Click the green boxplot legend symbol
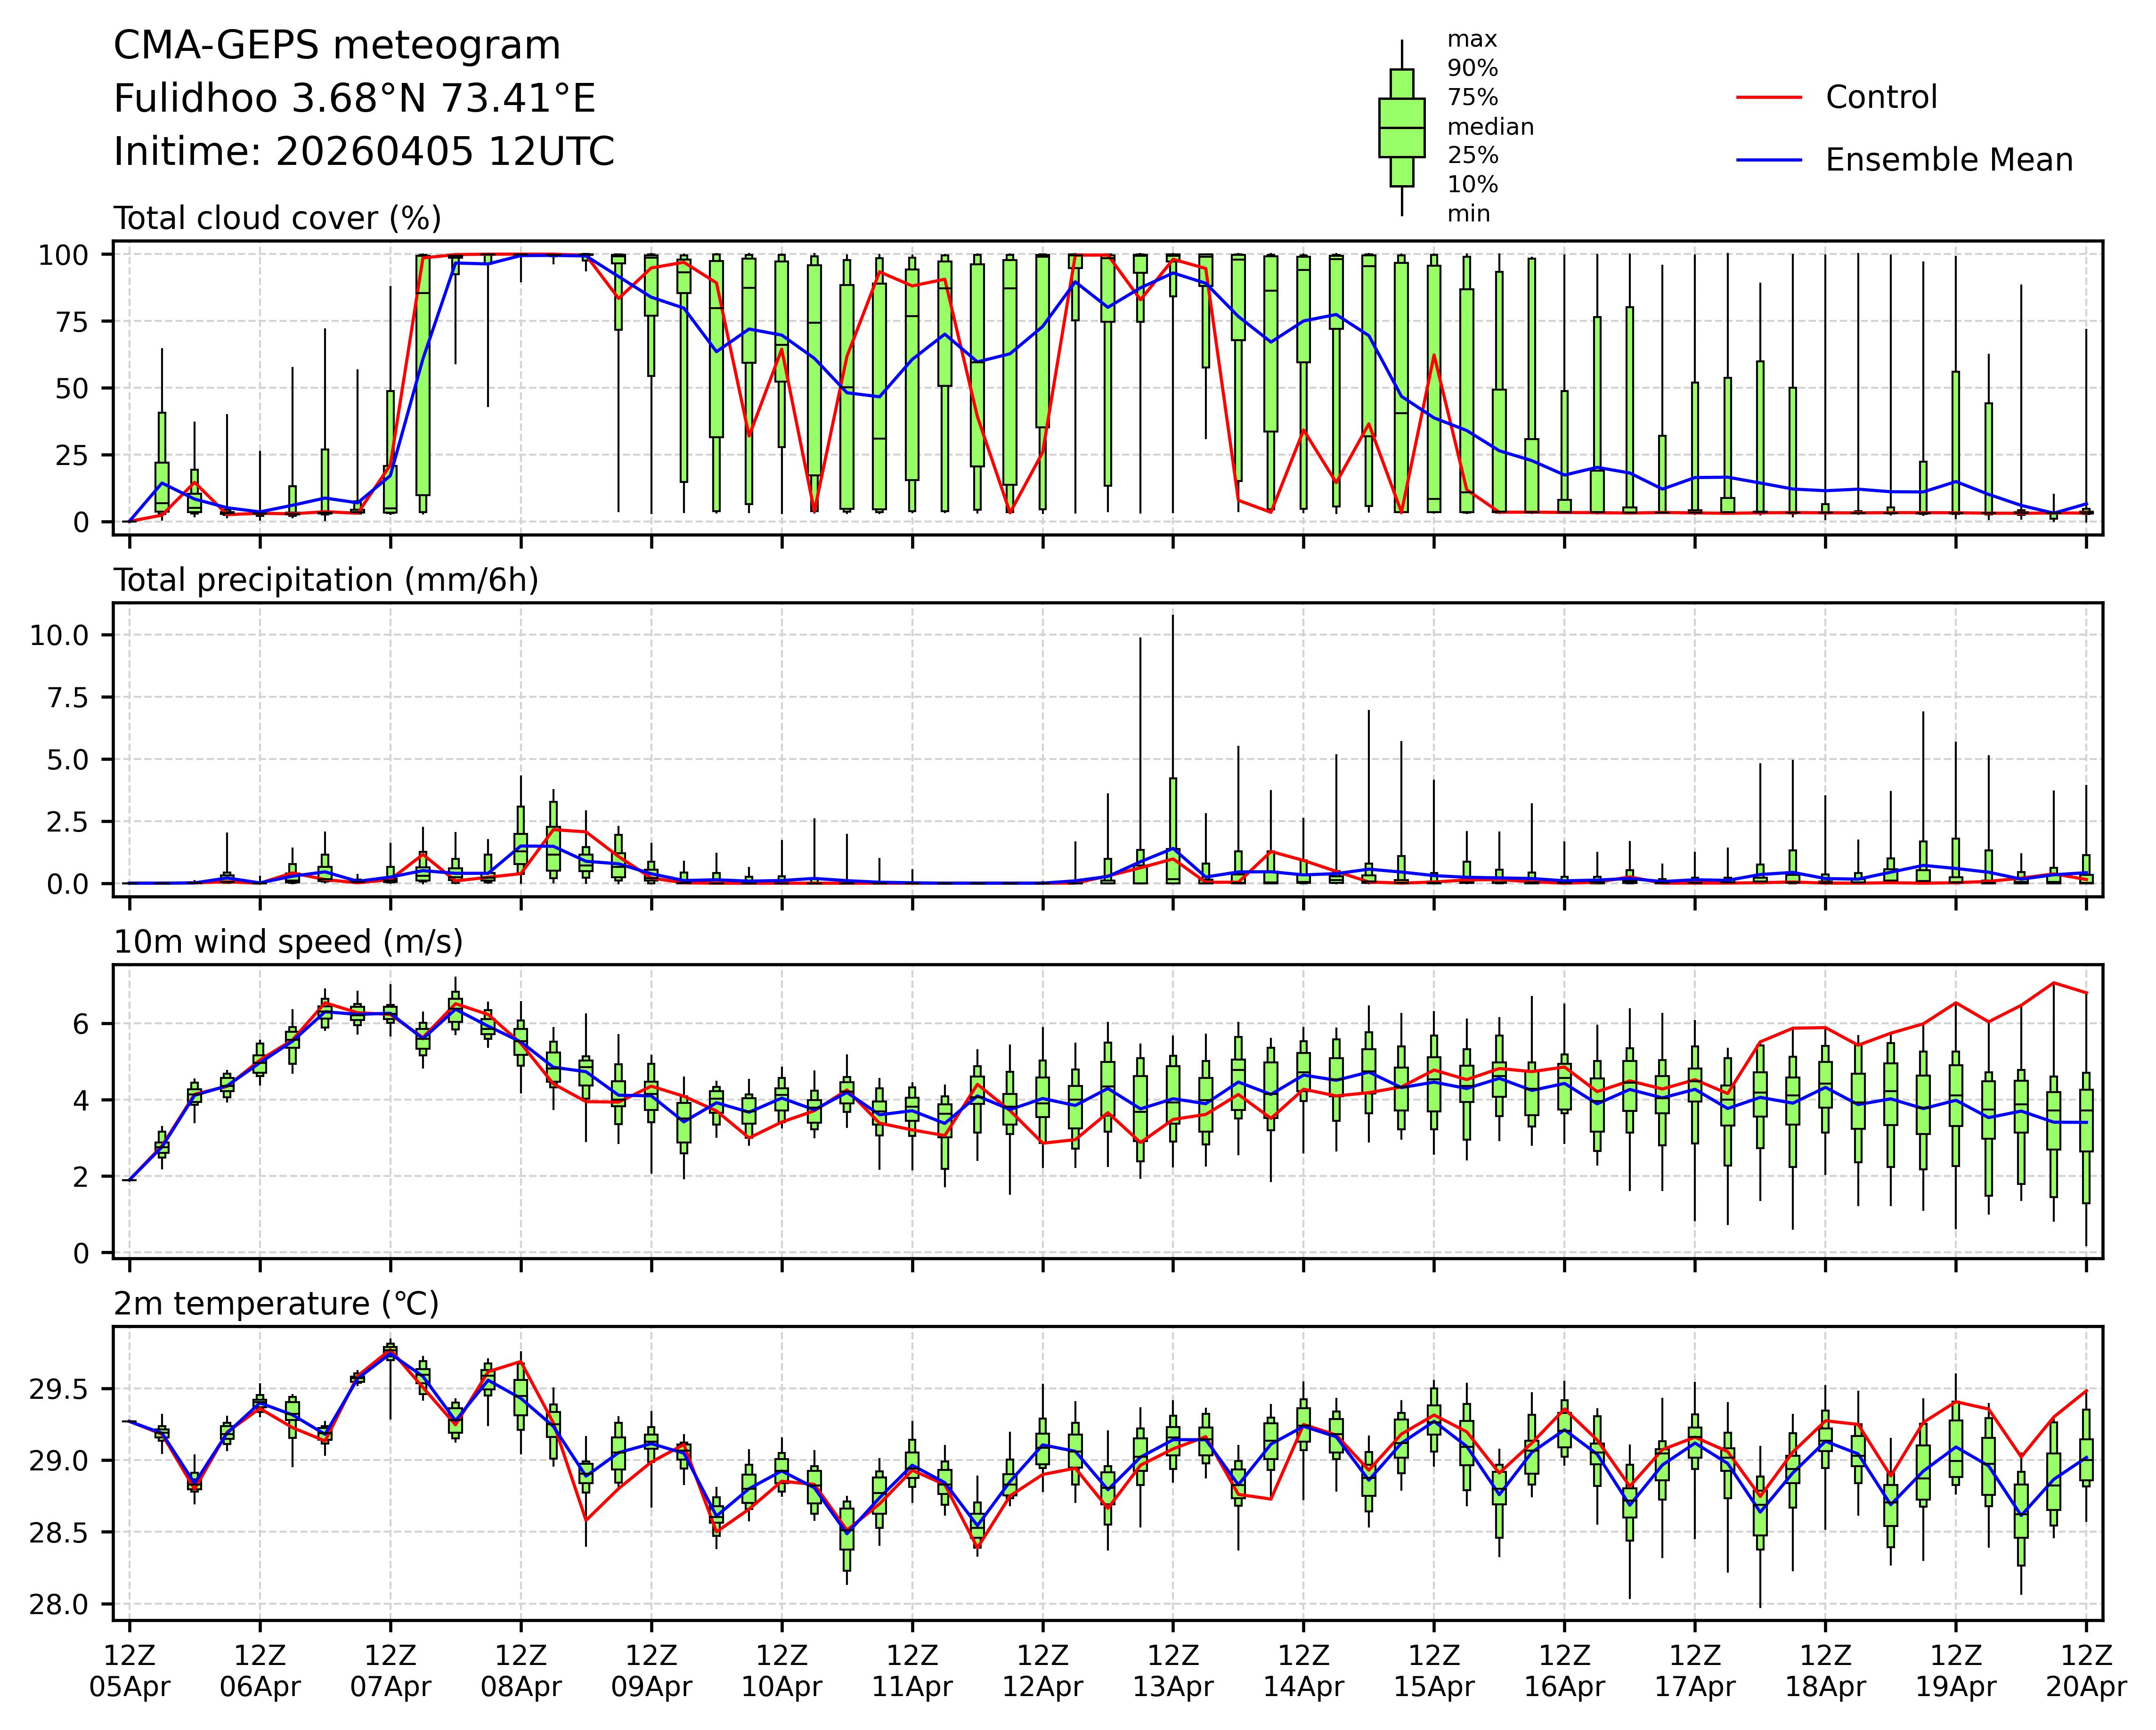 point(1401,128)
